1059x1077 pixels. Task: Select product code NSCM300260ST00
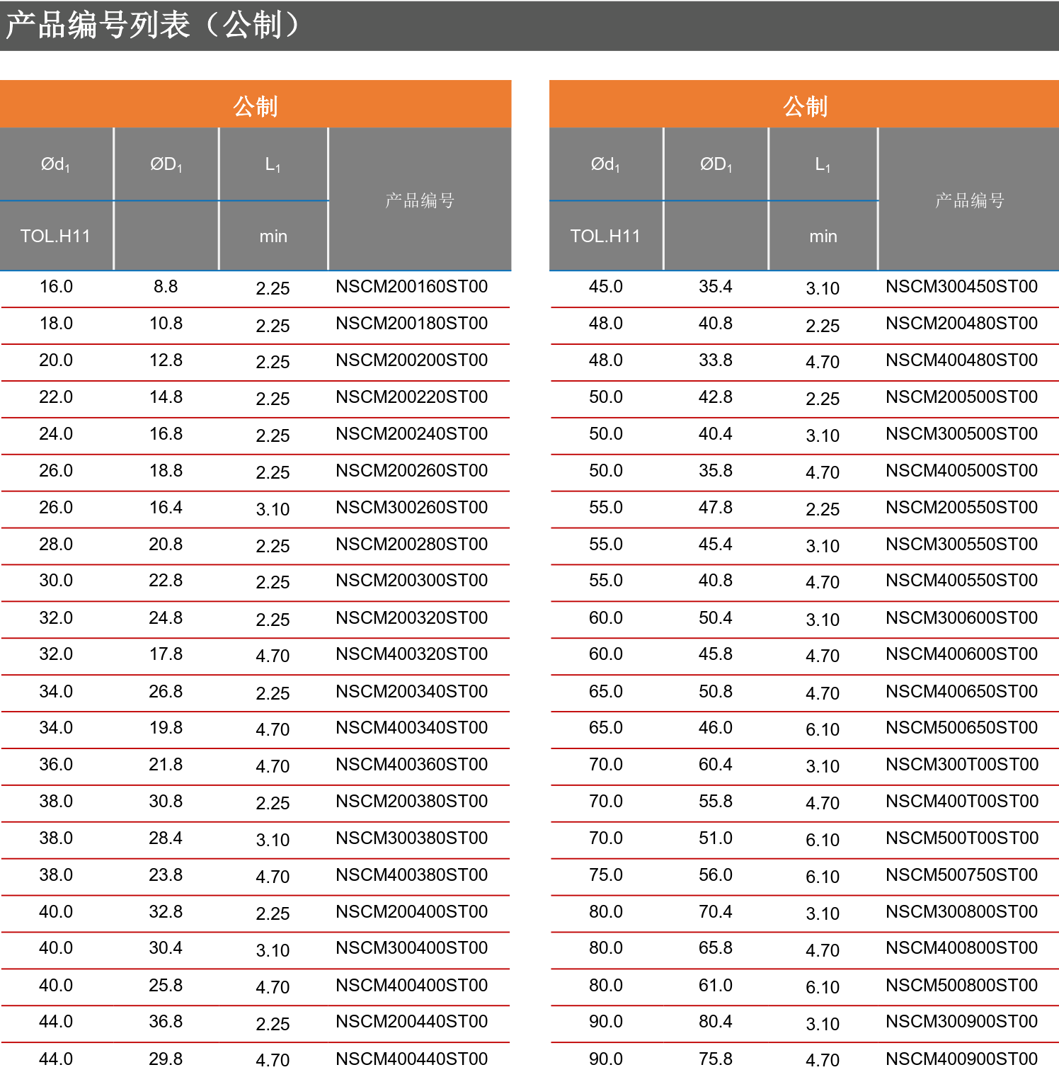[411, 508]
